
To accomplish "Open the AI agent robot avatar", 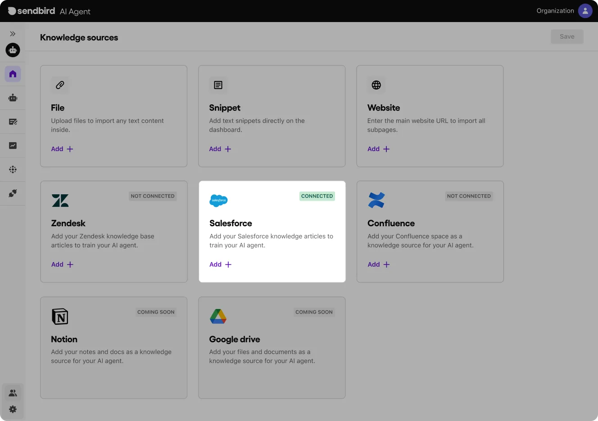I will click(x=13, y=50).
